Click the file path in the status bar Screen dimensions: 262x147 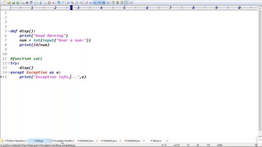pyautogui.click(x=38, y=145)
